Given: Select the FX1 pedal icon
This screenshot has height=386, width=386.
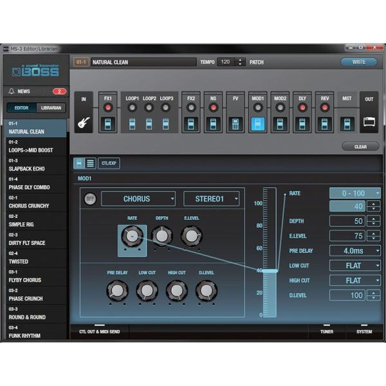Looking at the screenshot, I should [x=107, y=124].
